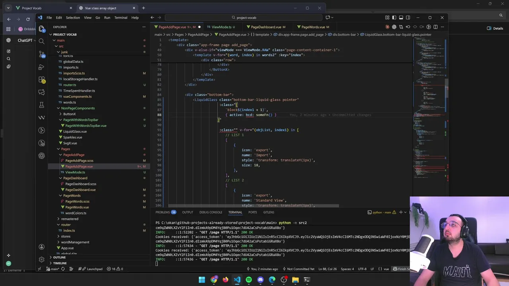Screen dimensions: 509x286
Task: Open the GitLens panel tab
Action: 268,212
